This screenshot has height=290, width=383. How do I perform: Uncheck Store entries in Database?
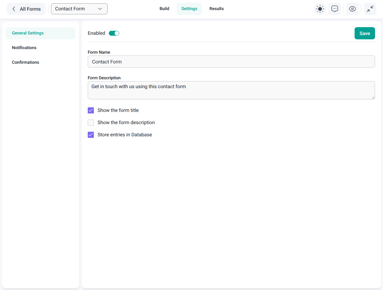91,134
